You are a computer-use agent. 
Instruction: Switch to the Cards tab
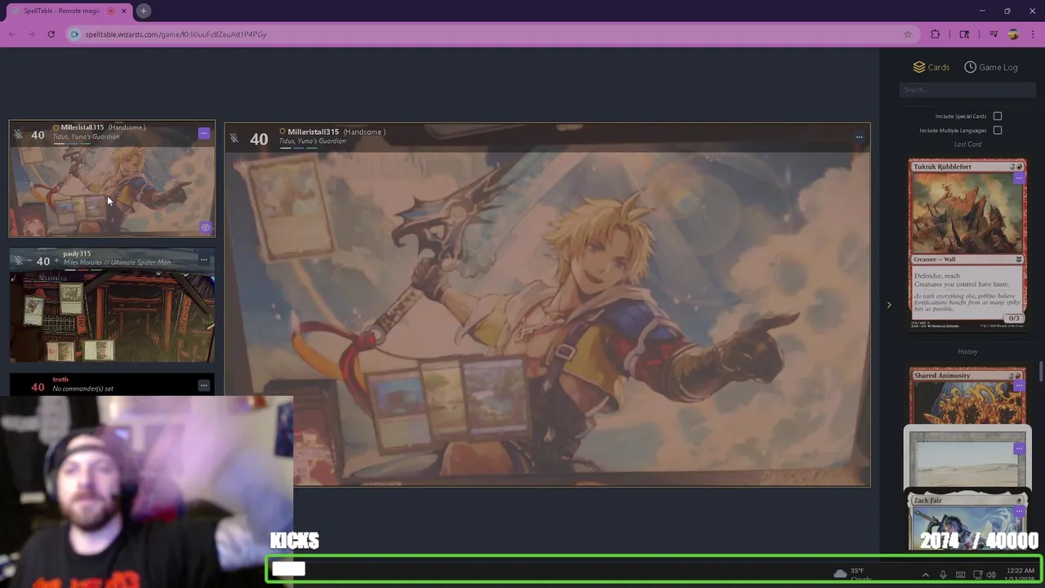click(931, 67)
